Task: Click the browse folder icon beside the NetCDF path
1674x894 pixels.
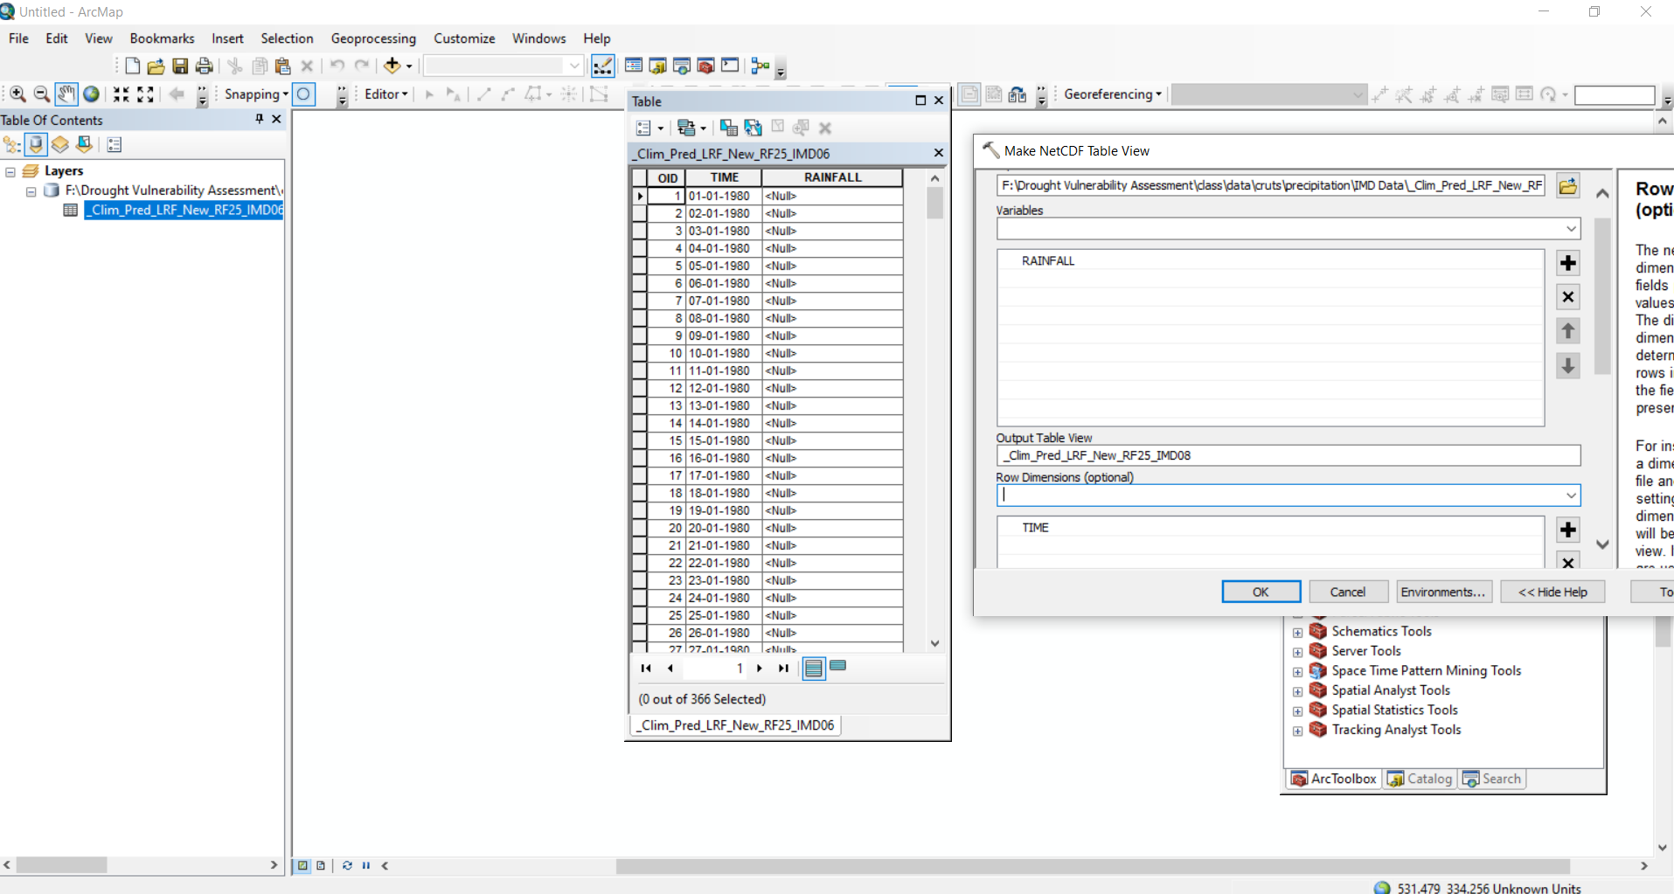Action: click(1566, 185)
